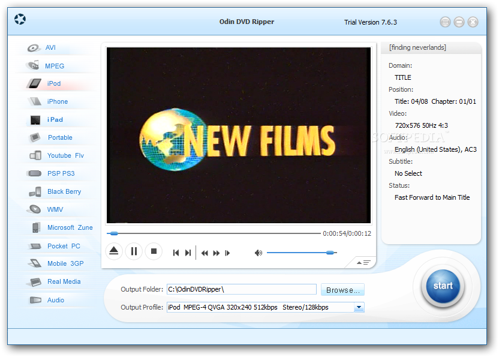The height and width of the screenshot is (357, 499).
Task: Skip to next chapter
Action: (x=188, y=253)
